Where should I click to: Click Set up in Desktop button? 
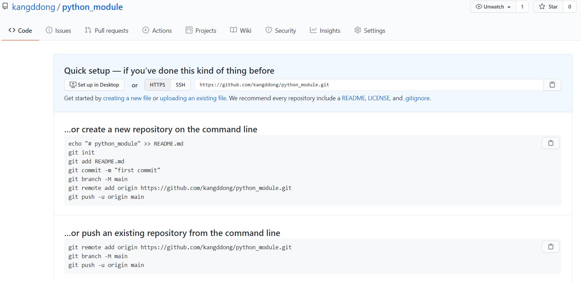(x=94, y=85)
